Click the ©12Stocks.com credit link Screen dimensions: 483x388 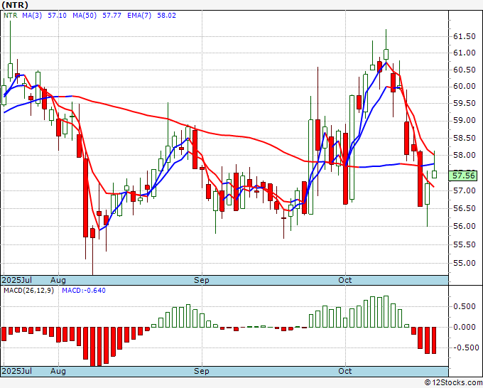coord(453,383)
